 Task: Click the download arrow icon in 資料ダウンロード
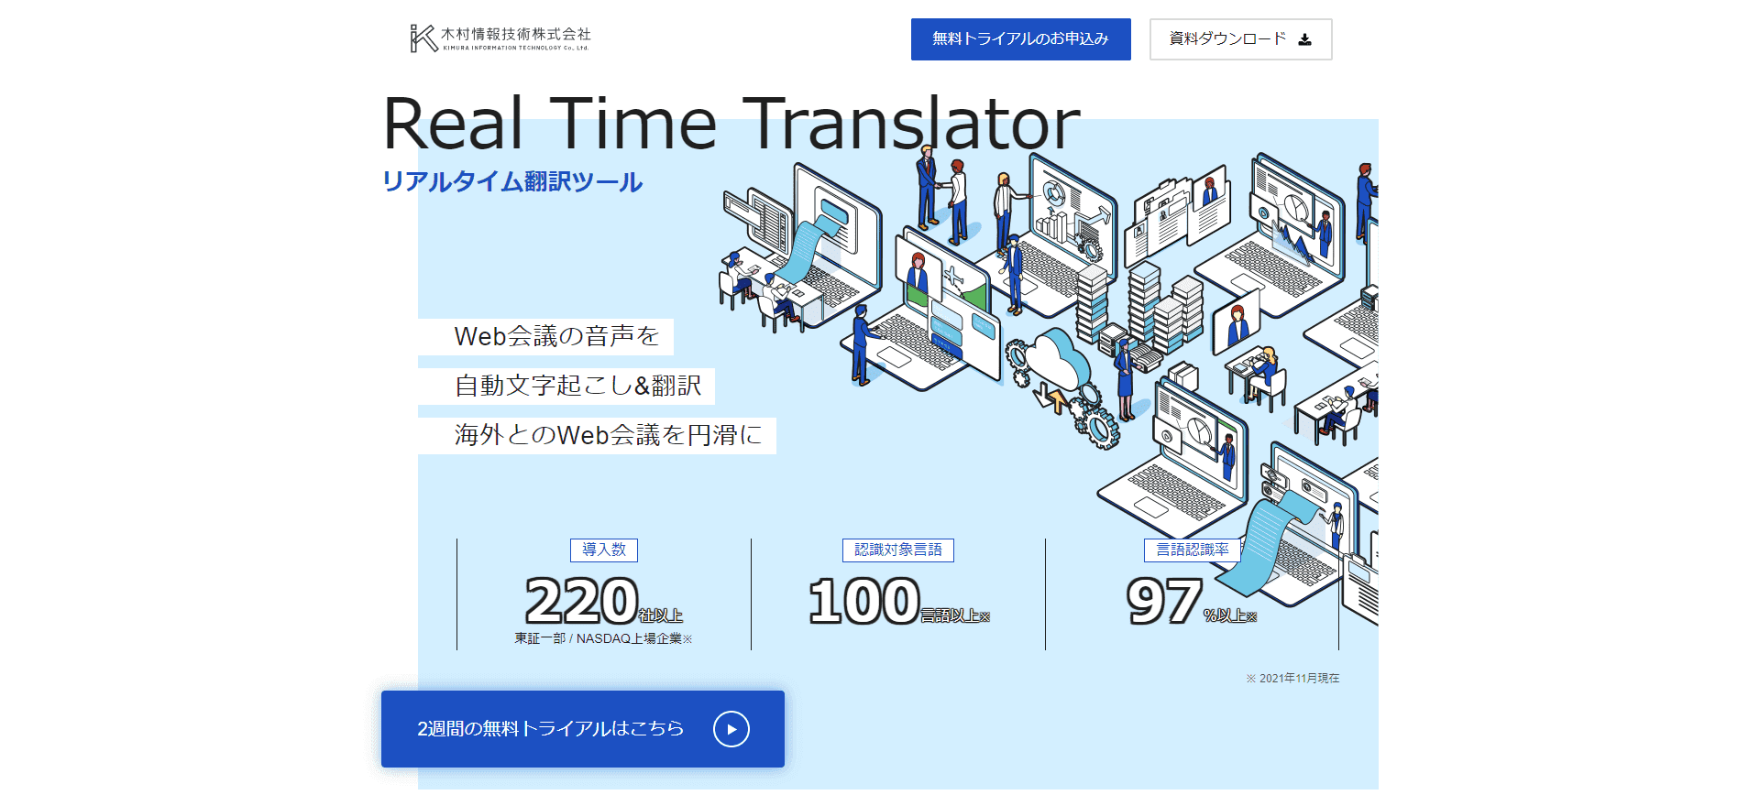pyautogui.click(x=1305, y=39)
